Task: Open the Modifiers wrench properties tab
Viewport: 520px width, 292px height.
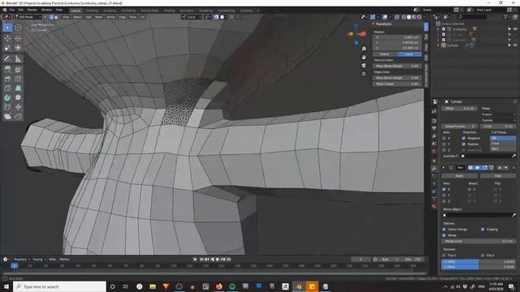Action: coord(434,169)
